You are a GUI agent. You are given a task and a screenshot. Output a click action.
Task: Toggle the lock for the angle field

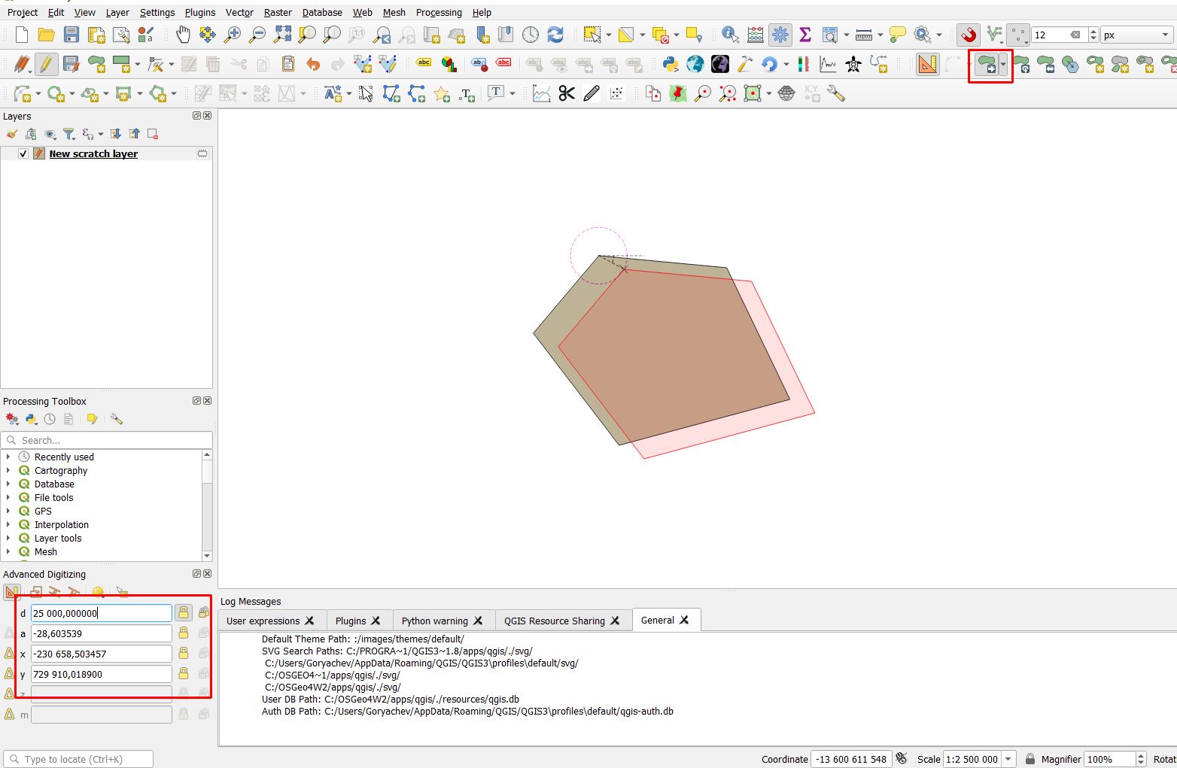[183, 633]
